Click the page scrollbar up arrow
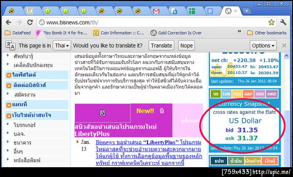Screen dimensions: 293x177 click(286, 56)
